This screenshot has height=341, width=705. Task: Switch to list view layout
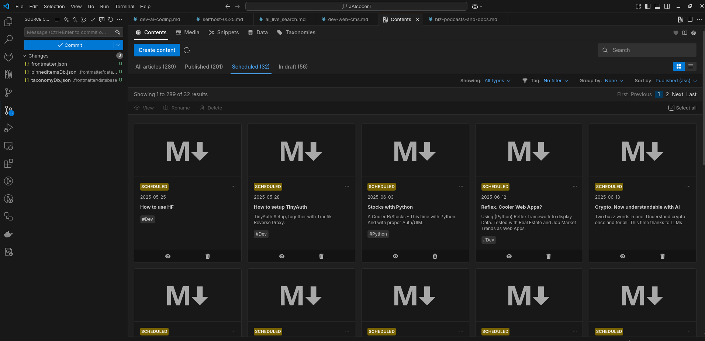pyautogui.click(x=691, y=66)
